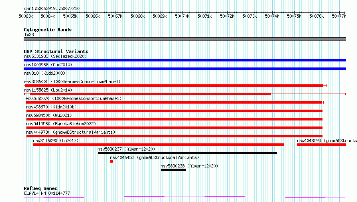Click the 50075k ruler position
Viewport: 357px width, 202px height.
[294, 16]
